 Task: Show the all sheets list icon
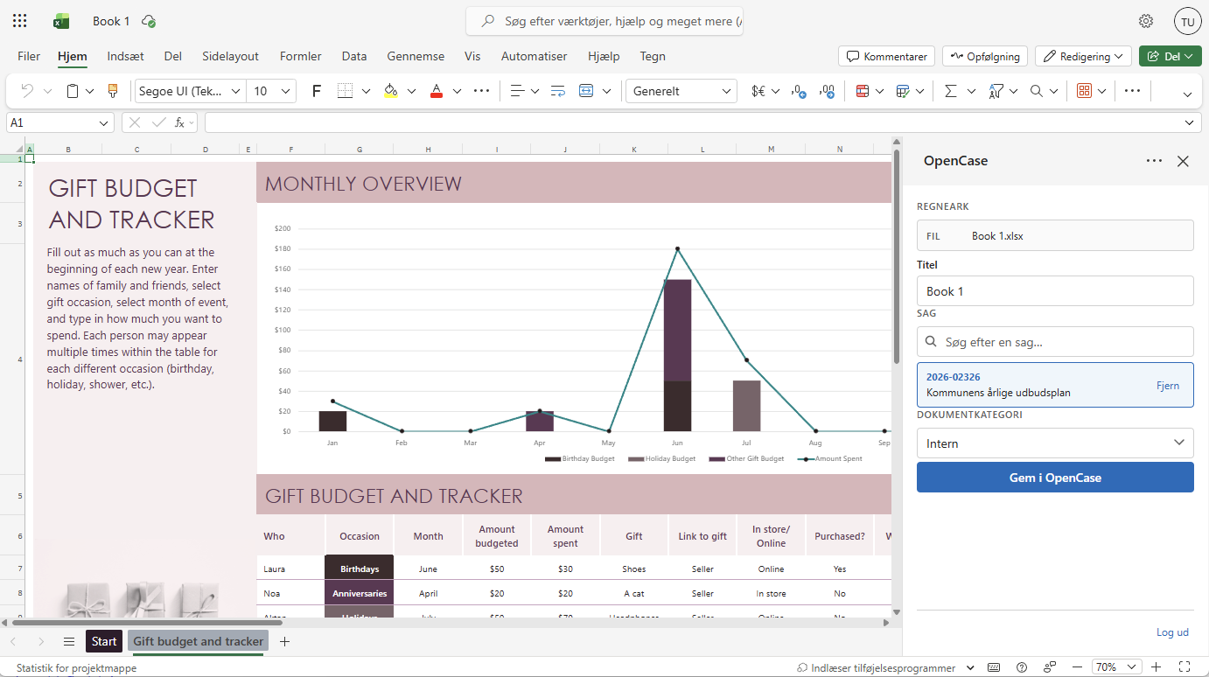tap(69, 641)
